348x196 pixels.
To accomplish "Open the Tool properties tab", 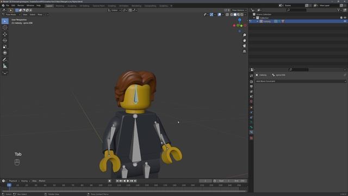I will click(251, 76).
